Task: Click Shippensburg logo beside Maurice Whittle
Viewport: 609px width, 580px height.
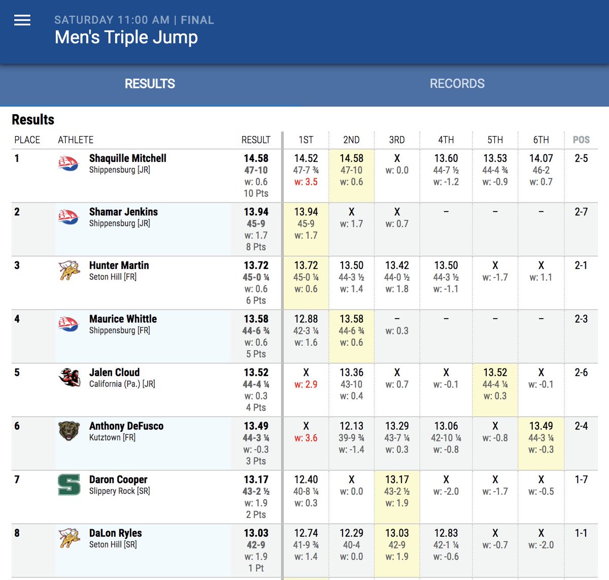Action: (69, 324)
